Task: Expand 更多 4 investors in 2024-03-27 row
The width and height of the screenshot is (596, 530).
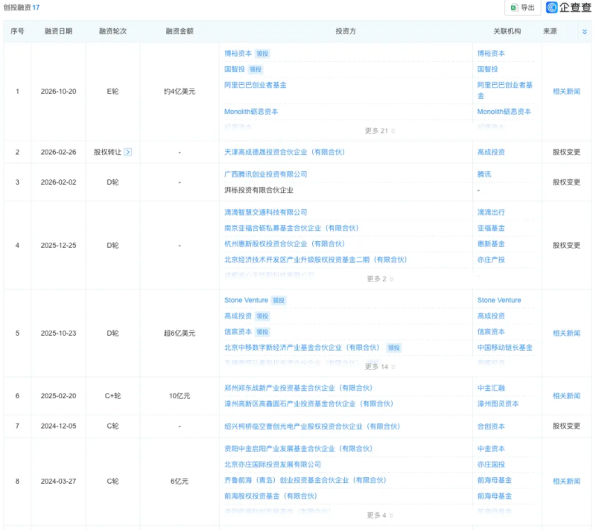Action: [x=380, y=515]
